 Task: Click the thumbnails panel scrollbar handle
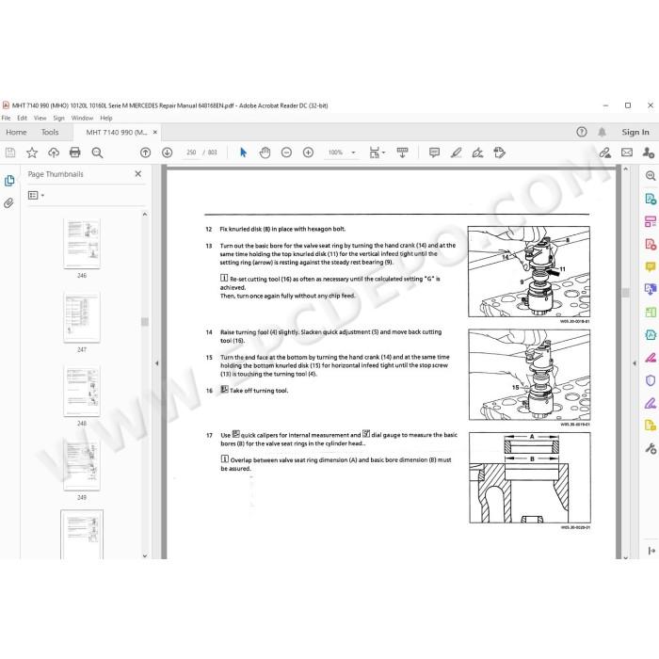[x=145, y=322]
